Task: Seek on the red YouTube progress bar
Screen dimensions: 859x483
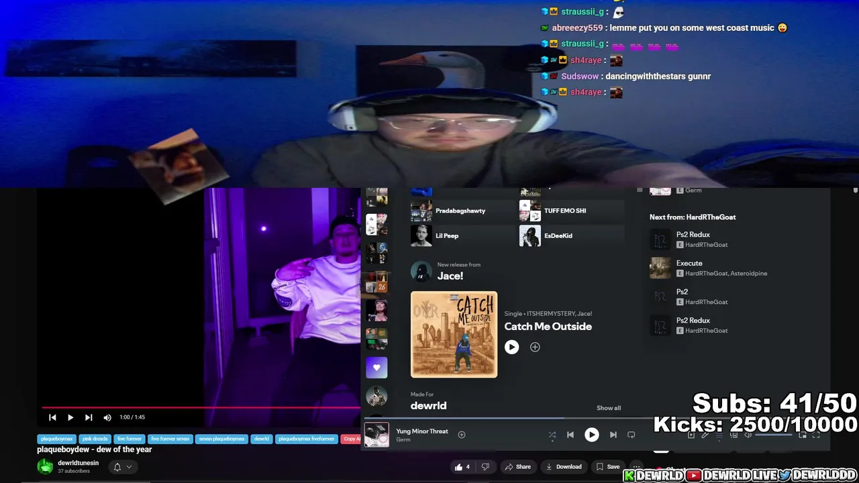Action: pyautogui.click(x=201, y=407)
